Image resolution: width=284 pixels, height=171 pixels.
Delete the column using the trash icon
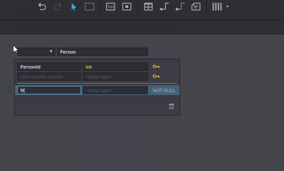click(x=171, y=107)
